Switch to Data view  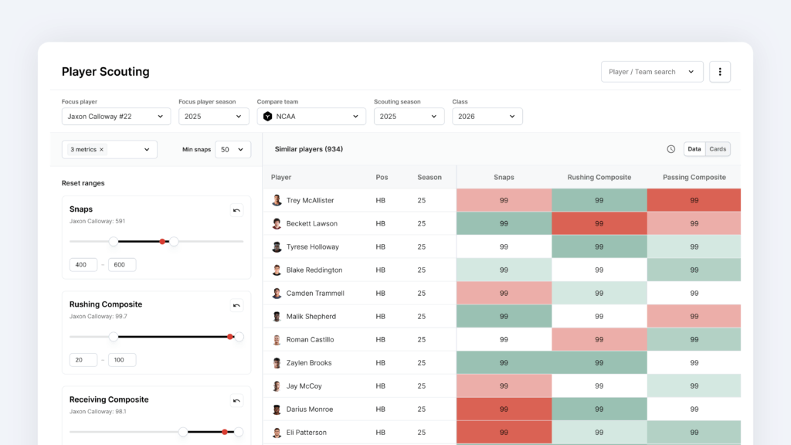click(x=694, y=149)
